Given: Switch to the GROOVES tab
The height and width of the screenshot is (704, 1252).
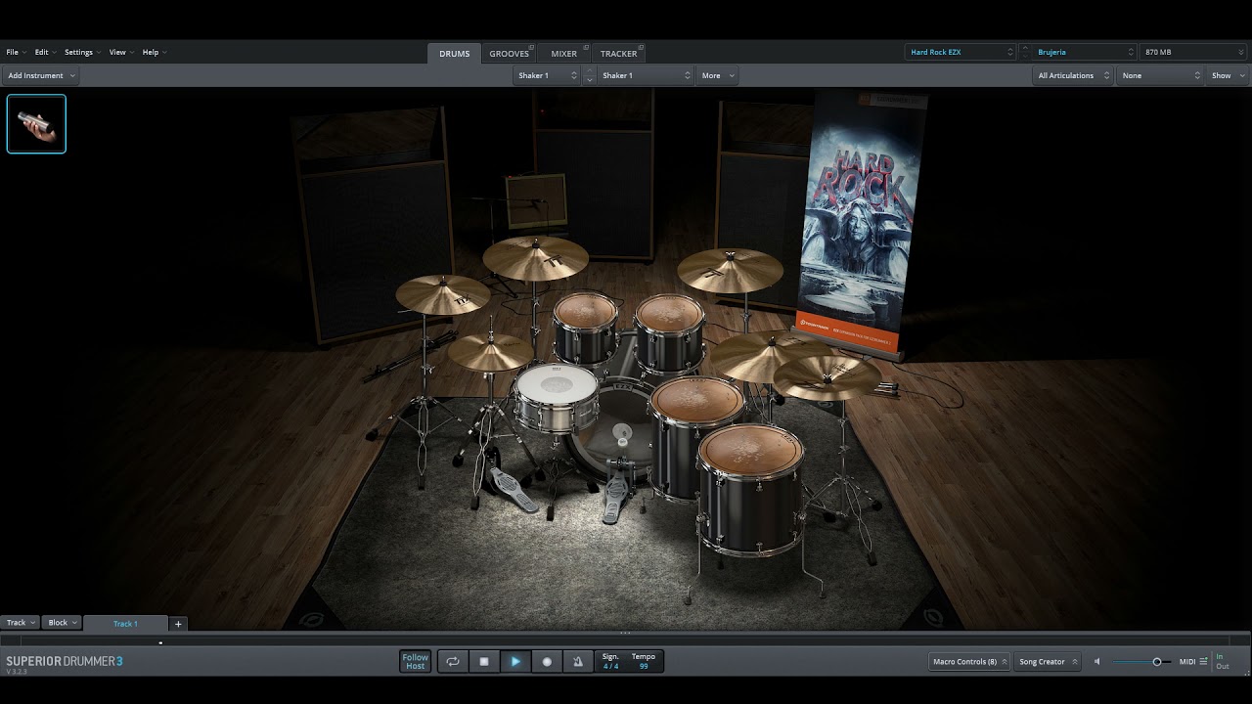Looking at the screenshot, I should (x=509, y=54).
